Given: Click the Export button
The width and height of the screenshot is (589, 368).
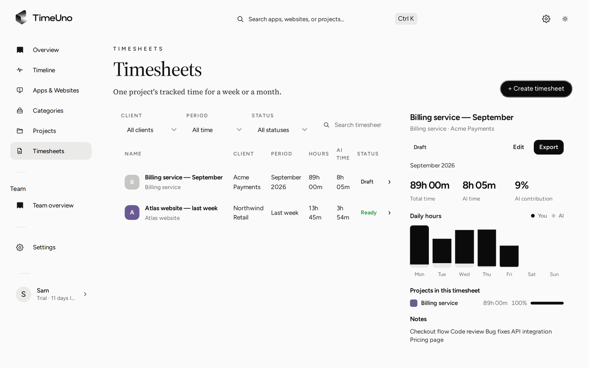Looking at the screenshot, I should tap(549, 147).
